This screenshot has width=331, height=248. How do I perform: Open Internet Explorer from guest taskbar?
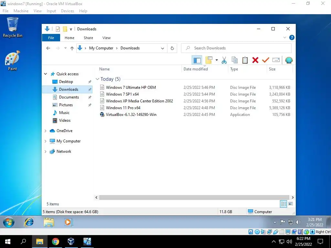point(29,222)
